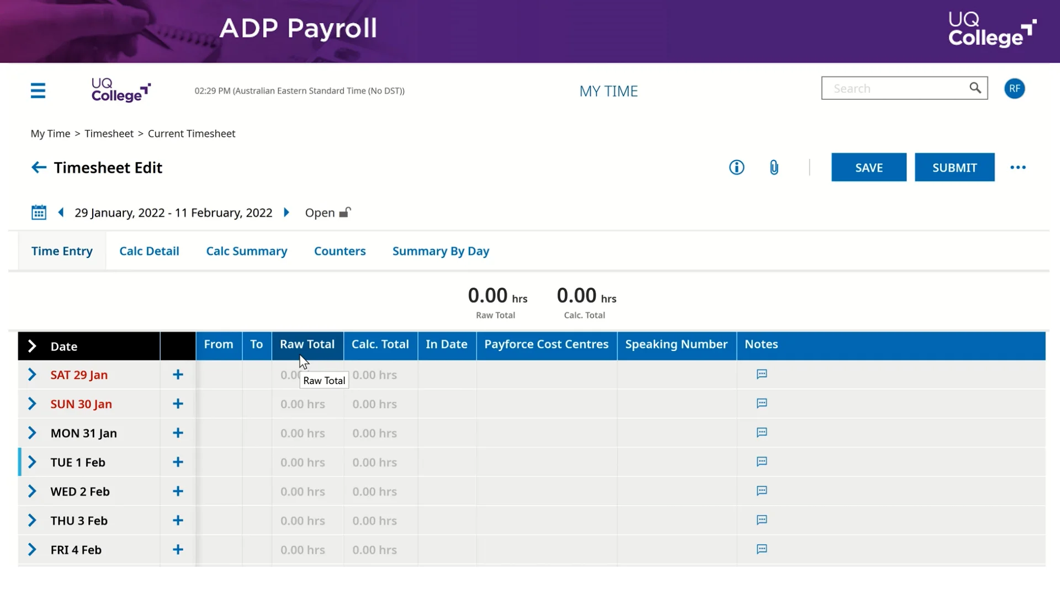This screenshot has width=1060, height=596.
Task: Click the timesheet information icon
Action: pyautogui.click(x=736, y=167)
